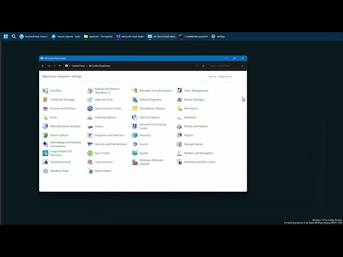
Task: Expand the address bar history dropdown
Action: pos(197,66)
